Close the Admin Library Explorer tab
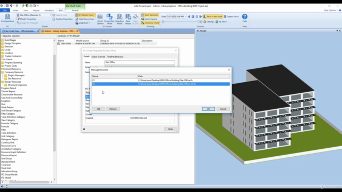The image size is (342, 192). 77,31
